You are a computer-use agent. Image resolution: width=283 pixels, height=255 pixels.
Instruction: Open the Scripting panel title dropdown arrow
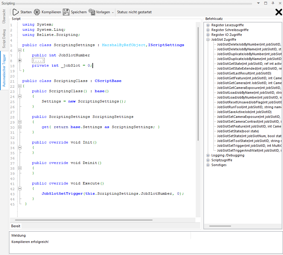[x=258, y=3]
